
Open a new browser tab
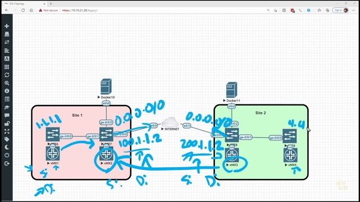click(x=51, y=4)
